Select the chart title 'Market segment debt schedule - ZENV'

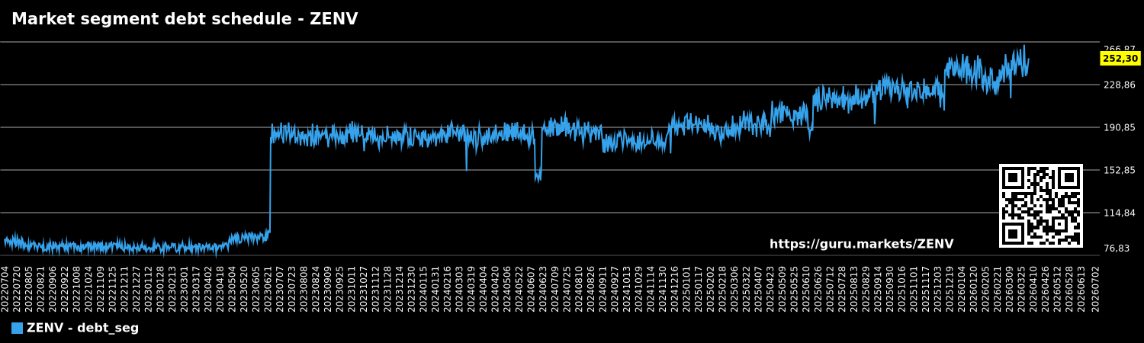[185, 20]
